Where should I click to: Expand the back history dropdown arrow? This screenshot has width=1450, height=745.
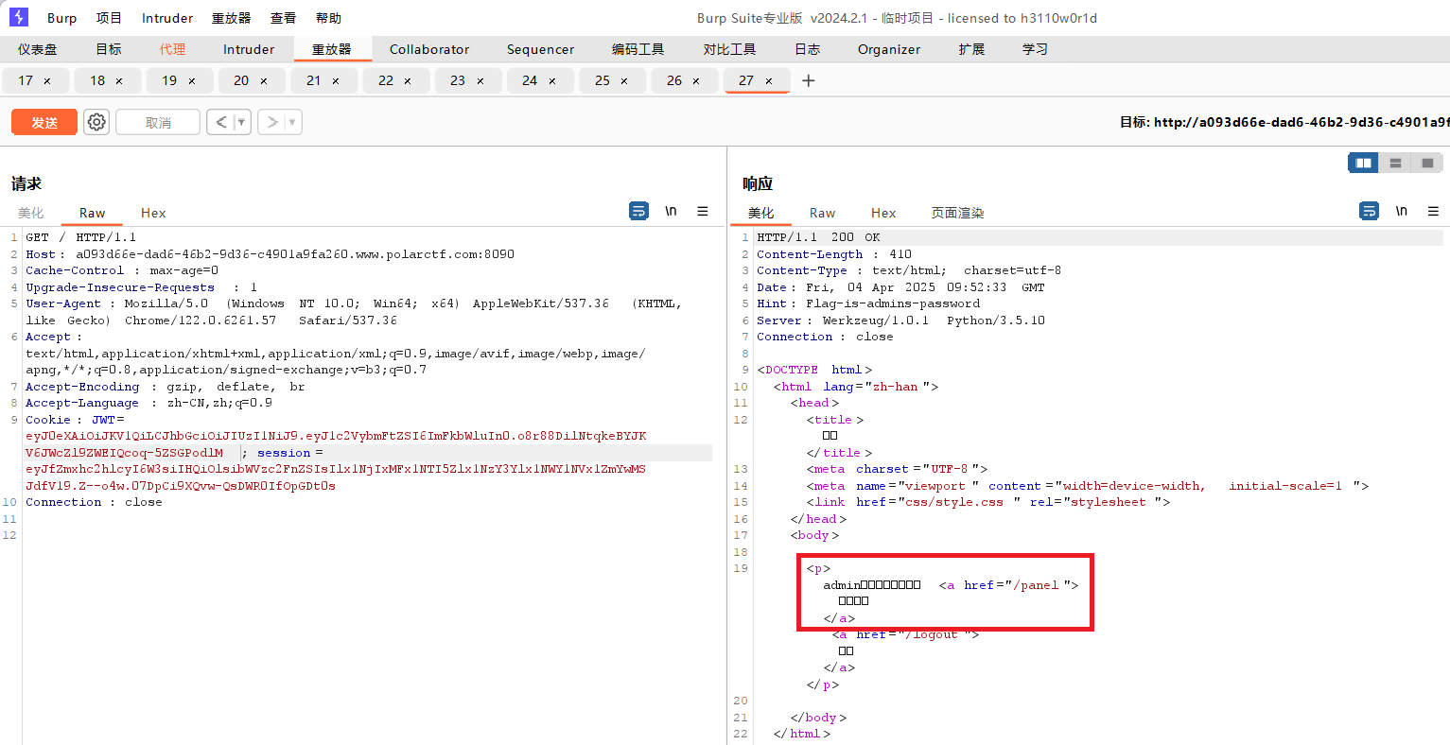241,122
